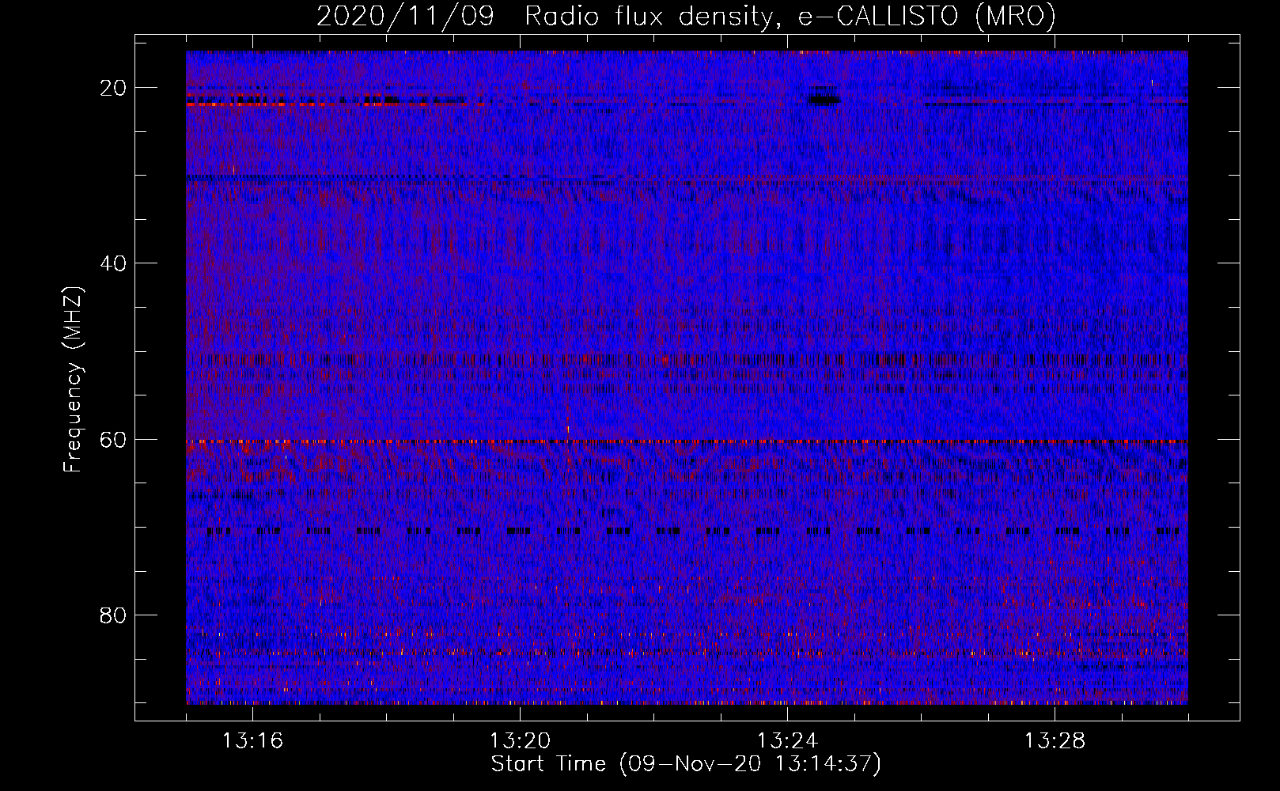
Task: Click the 80 MHz frequency tick label
Action: pos(114,615)
